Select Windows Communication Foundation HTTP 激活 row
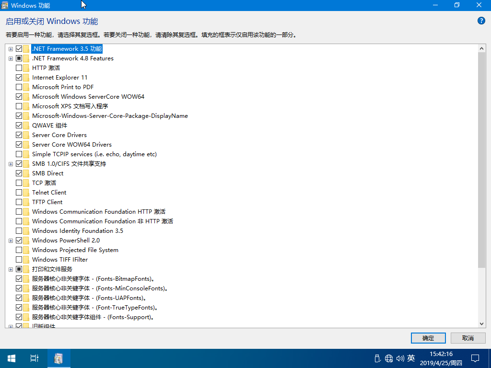Image resolution: width=491 pixels, height=368 pixels. point(99,211)
